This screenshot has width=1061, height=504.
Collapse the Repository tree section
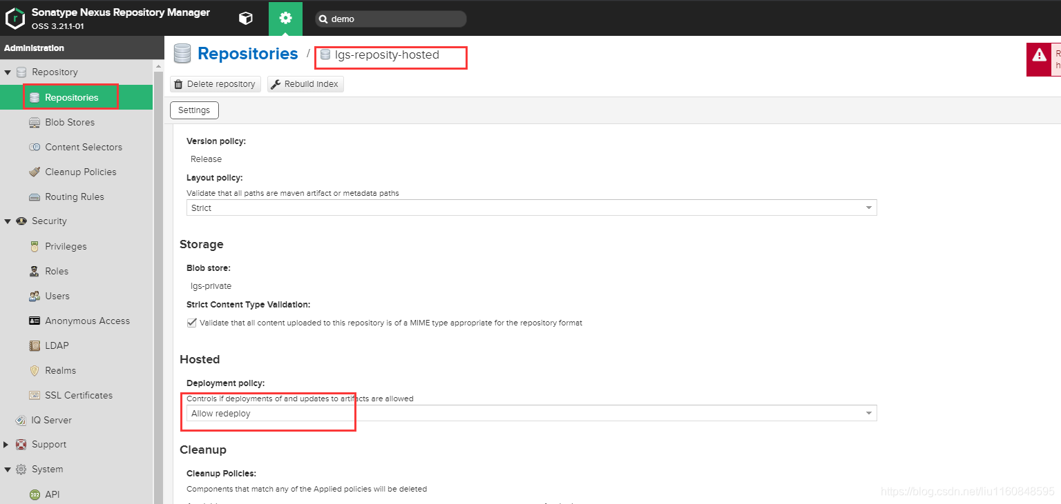pyautogui.click(x=8, y=72)
